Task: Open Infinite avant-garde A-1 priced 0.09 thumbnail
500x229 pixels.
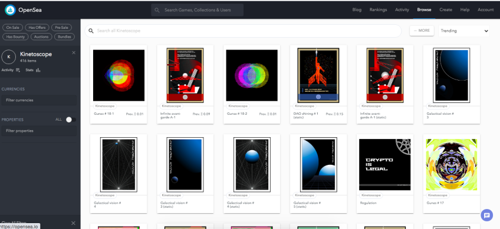Action: click(x=185, y=75)
